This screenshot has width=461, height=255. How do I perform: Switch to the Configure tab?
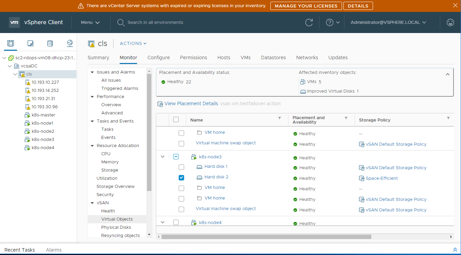[159, 58]
